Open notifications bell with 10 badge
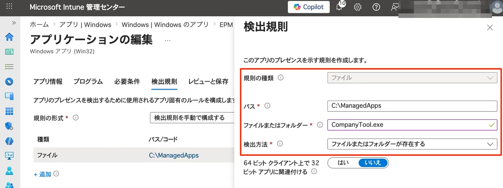The width and height of the screenshot is (503, 188). 340,7
